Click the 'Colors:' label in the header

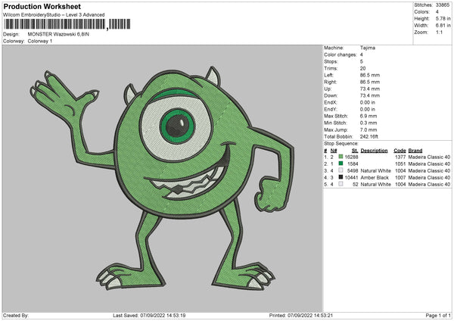pos(421,12)
